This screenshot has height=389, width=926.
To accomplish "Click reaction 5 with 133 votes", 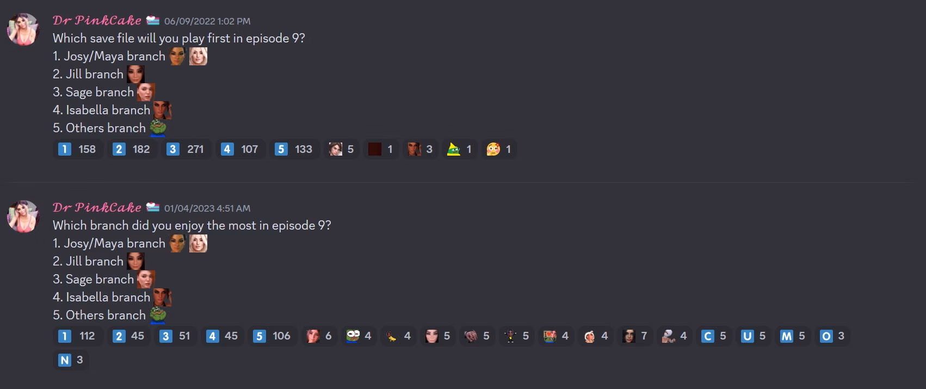I will (x=294, y=149).
